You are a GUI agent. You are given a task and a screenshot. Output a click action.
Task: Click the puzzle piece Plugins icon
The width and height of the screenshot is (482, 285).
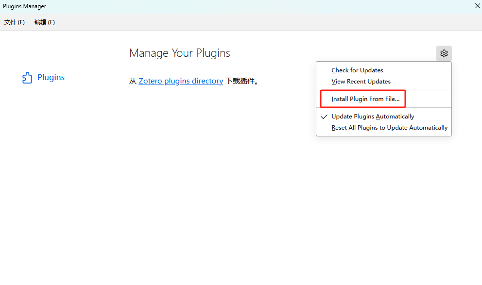point(27,78)
